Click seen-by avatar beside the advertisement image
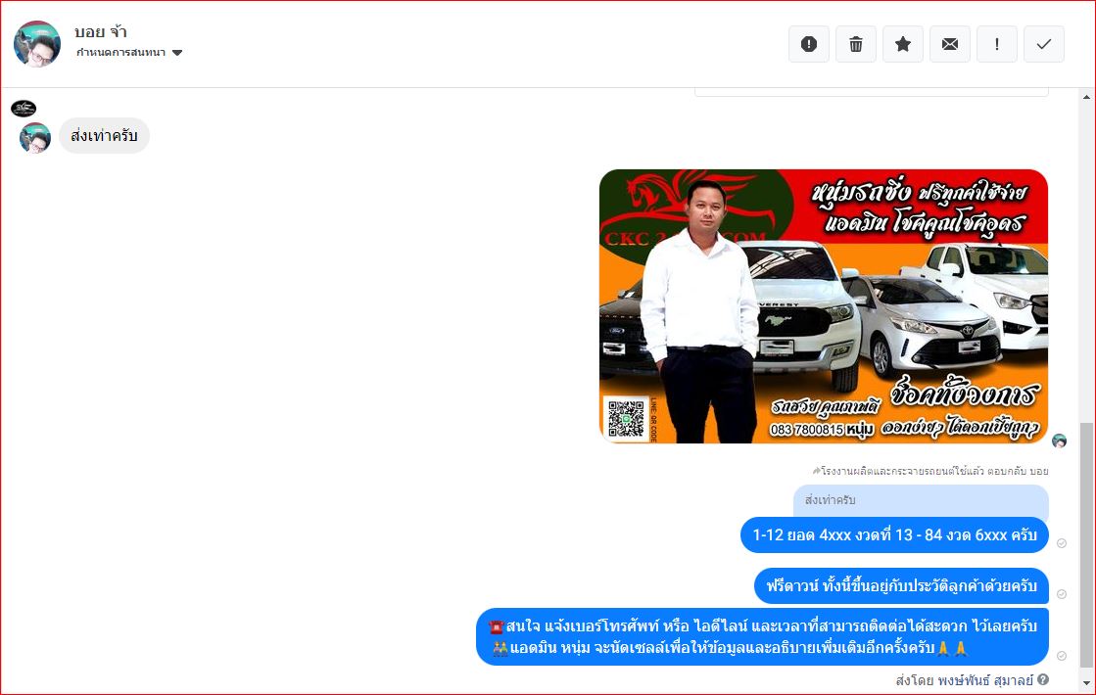The width and height of the screenshot is (1096, 695). coord(1060,440)
